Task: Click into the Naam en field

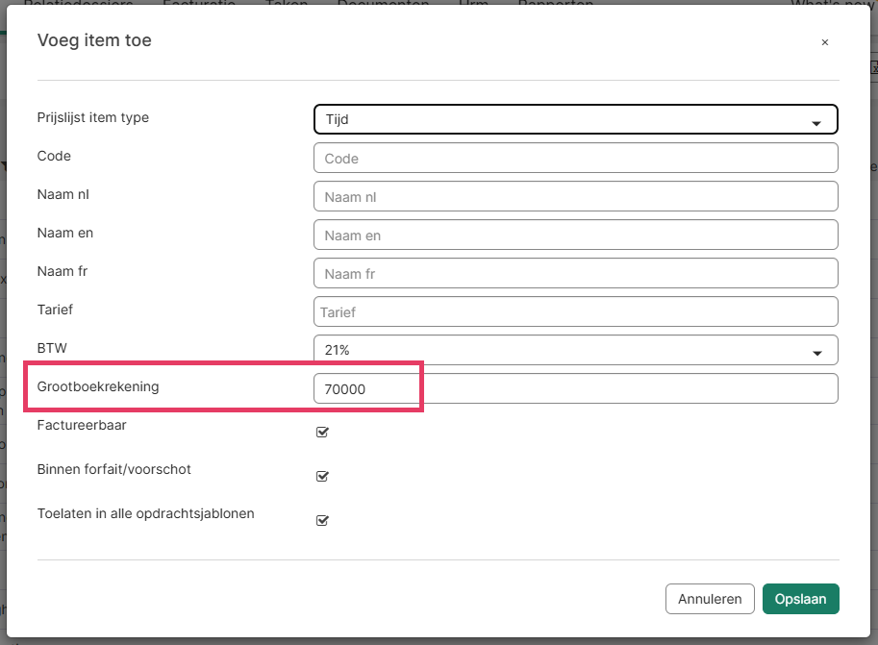Action: 575,235
